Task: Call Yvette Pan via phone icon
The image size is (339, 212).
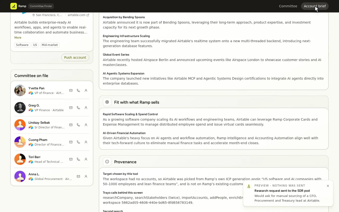Action: tap(78, 90)
